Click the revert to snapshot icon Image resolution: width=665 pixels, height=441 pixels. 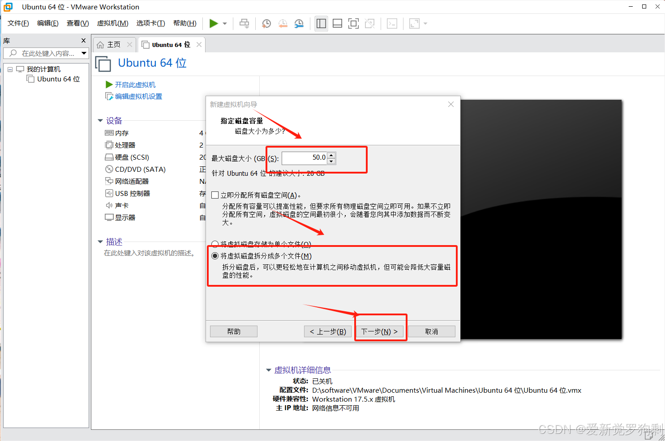tap(283, 23)
